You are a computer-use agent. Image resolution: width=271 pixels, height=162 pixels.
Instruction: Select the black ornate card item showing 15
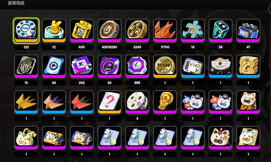pyautogui.click(x=26, y=66)
